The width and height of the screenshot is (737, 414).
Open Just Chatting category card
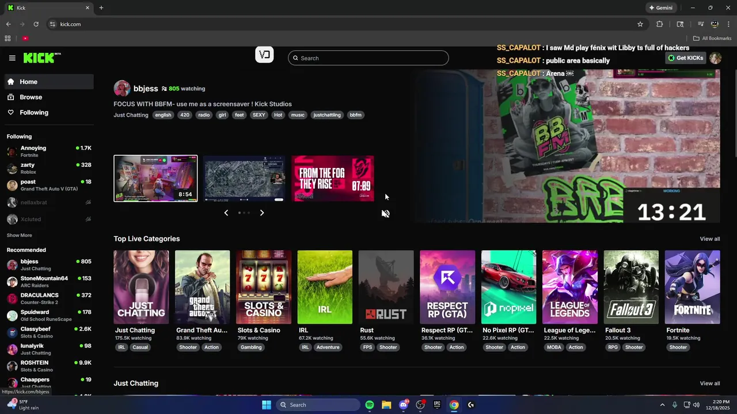141,287
